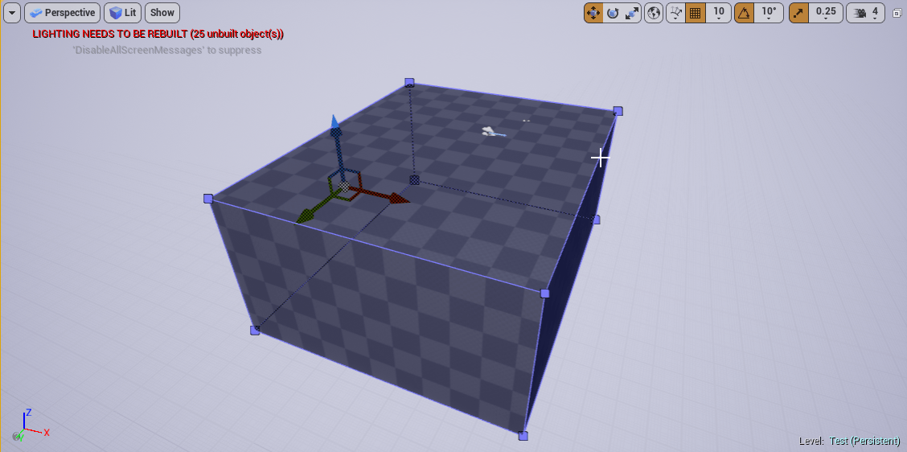
Task: Open the rotation snap 10° dropdown
Action: [769, 13]
